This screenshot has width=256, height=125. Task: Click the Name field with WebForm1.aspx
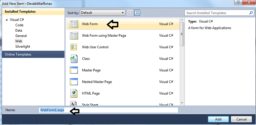[x=108, y=110]
